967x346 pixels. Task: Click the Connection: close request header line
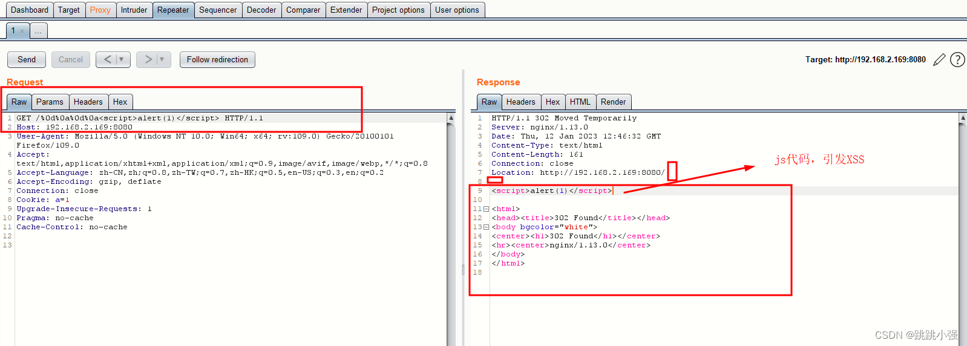click(57, 191)
